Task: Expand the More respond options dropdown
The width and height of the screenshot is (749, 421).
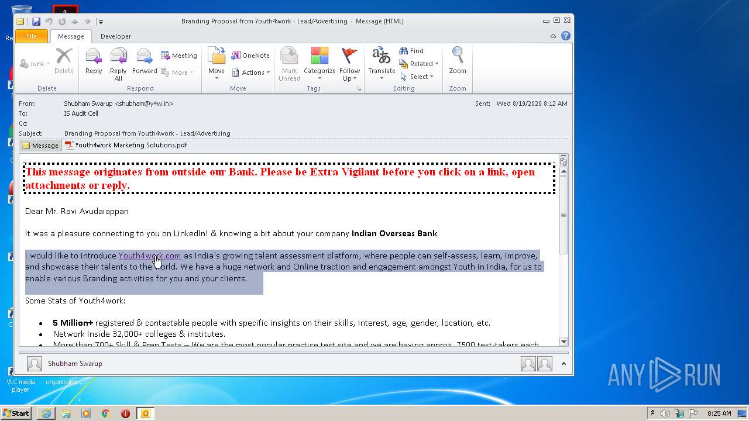Action: pyautogui.click(x=176, y=73)
